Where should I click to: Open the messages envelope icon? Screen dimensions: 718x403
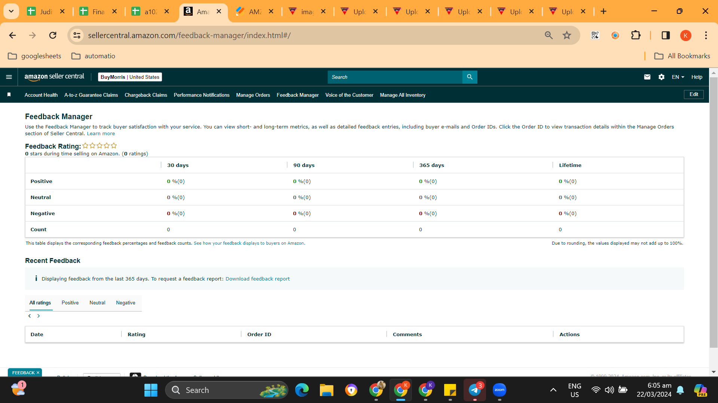coord(647,77)
